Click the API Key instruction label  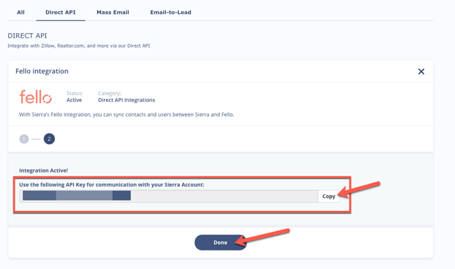(112, 184)
